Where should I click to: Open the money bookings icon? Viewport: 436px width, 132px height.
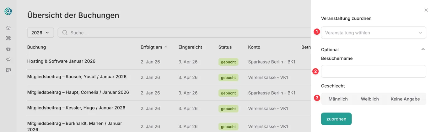click(x=8, y=70)
